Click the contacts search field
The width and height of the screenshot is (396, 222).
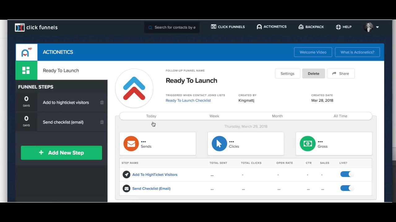tap(172, 27)
